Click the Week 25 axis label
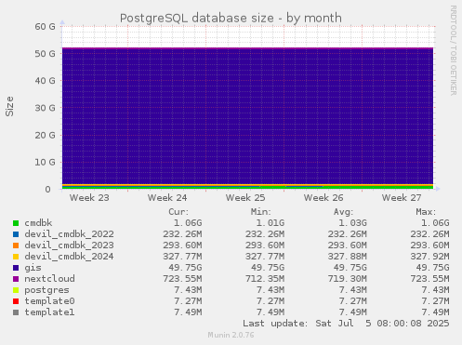Viewport: 462px width, 345px height. click(245, 198)
